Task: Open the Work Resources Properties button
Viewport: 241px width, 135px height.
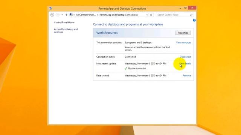Action: (x=183, y=33)
